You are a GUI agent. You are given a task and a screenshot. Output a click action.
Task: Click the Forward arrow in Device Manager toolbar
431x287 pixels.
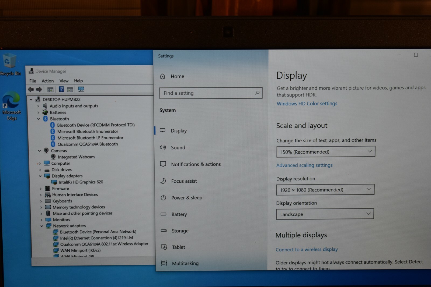pyautogui.click(x=39, y=89)
